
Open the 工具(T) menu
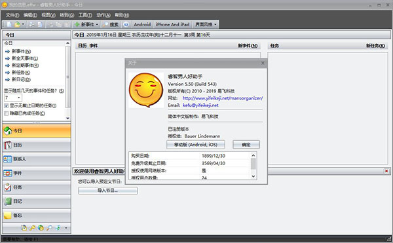(x=85, y=15)
